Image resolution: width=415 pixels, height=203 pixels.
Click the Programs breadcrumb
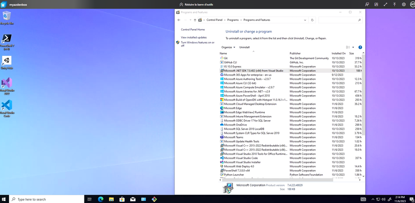[x=233, y=20]
